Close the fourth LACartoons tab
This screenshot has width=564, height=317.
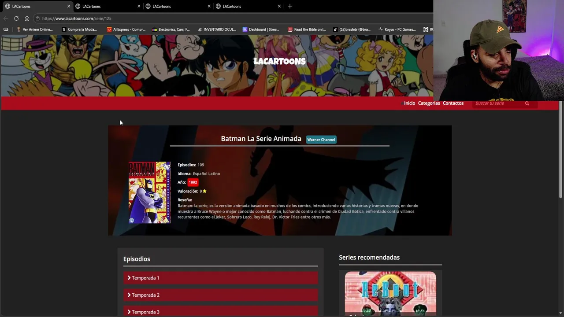pyautogui.click(x=279, y=6)
